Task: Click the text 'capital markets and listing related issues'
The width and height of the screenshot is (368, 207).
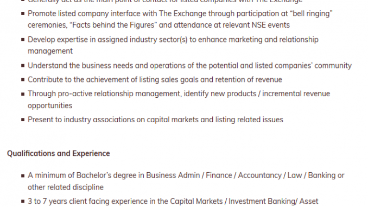Action: (x=215, y=120)
